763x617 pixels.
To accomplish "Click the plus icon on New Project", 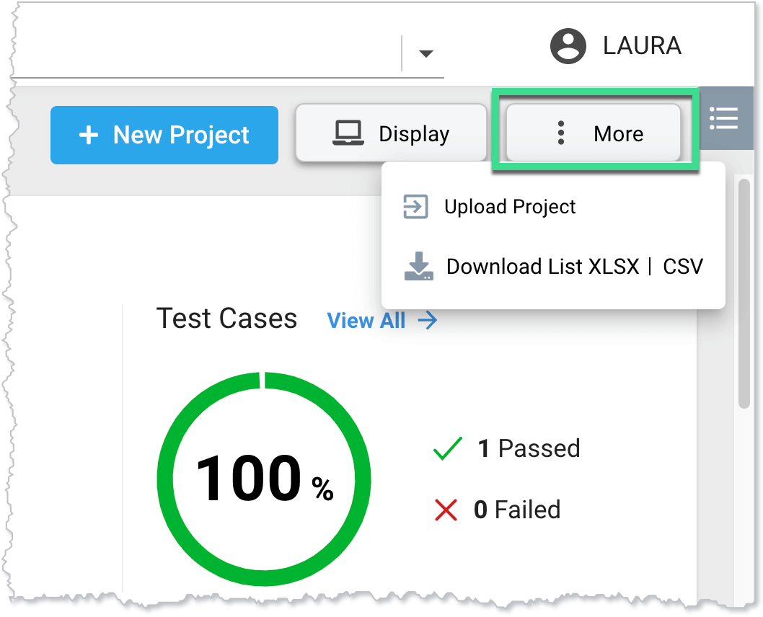I will [88, 133].
